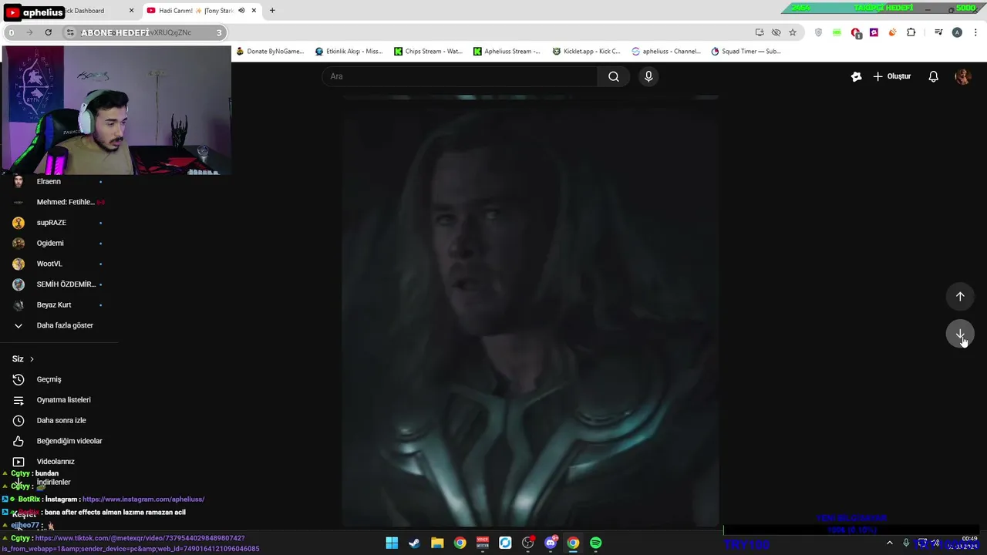Click the Oluştur (Create) button
987x555 pixels.
pos(891,76)
